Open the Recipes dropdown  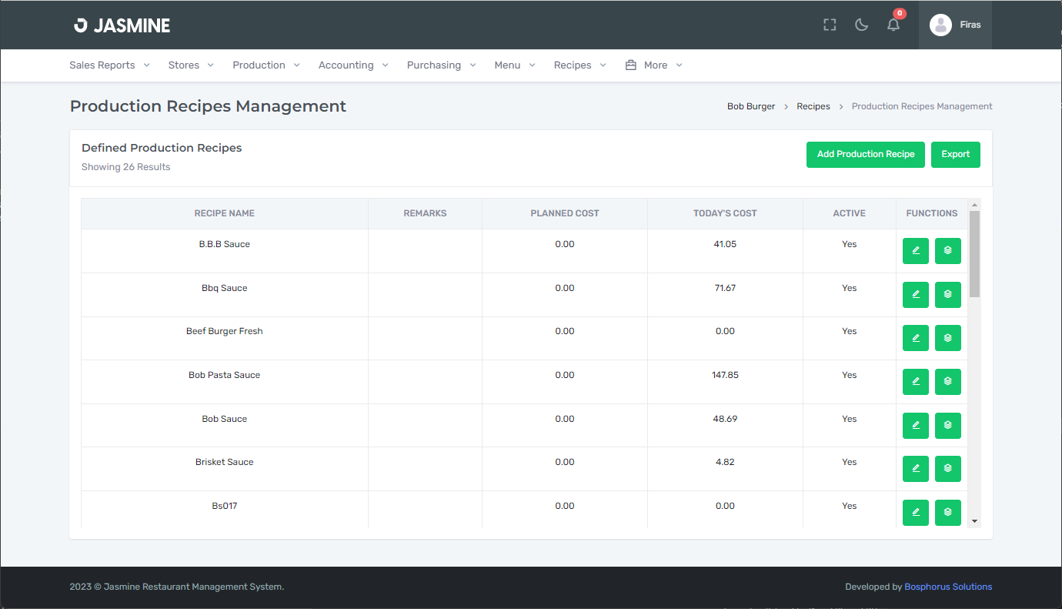tap(574, 65)
